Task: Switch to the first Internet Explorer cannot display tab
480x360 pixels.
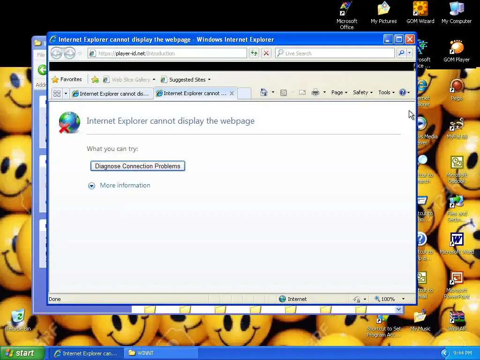Action: coord(112,94)
